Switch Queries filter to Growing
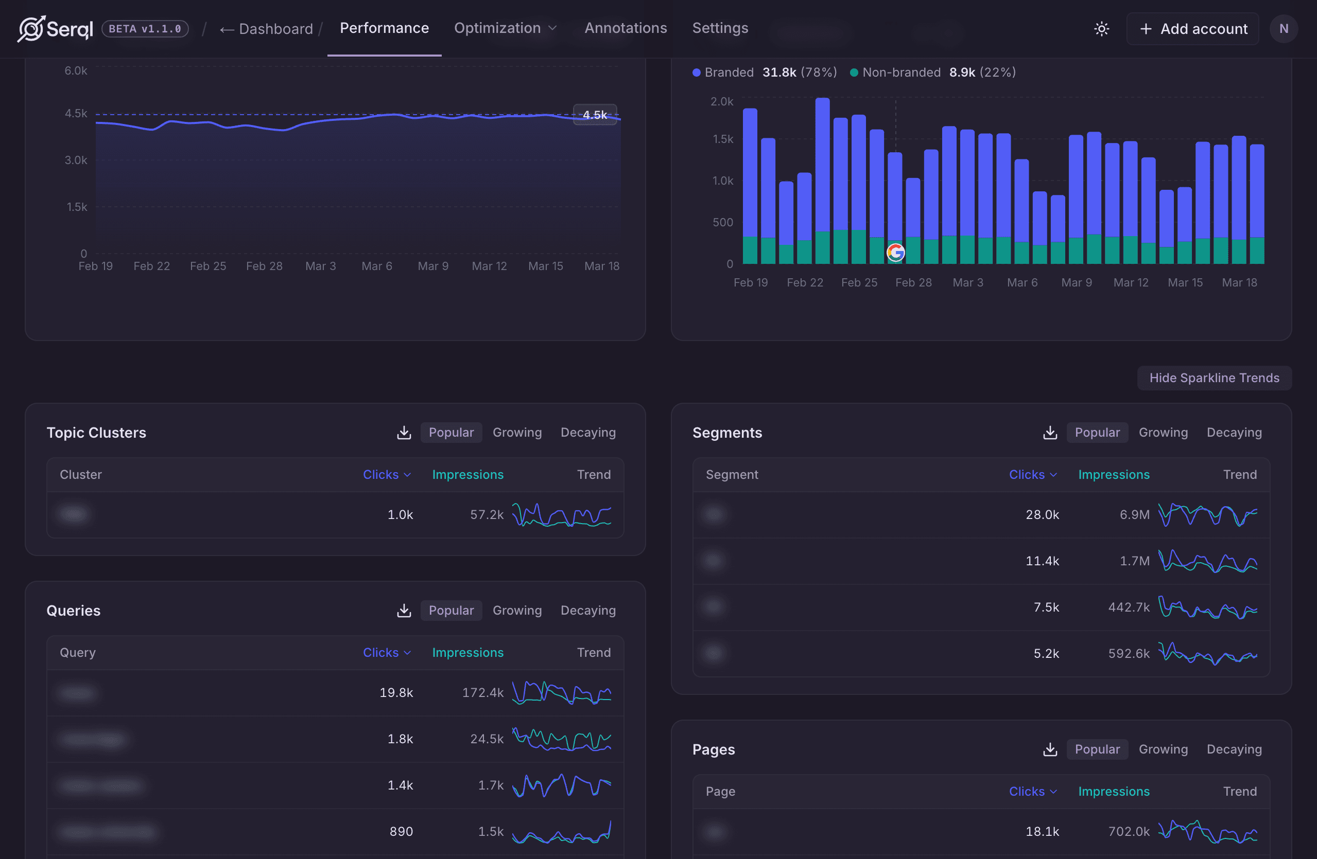 click(x=517, y=610)
